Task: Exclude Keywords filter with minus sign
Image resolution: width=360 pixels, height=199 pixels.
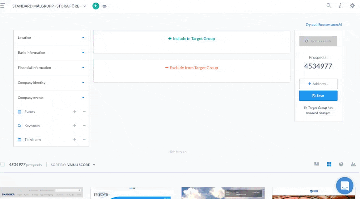Action: pyautogui.click(x=84, y=126)
